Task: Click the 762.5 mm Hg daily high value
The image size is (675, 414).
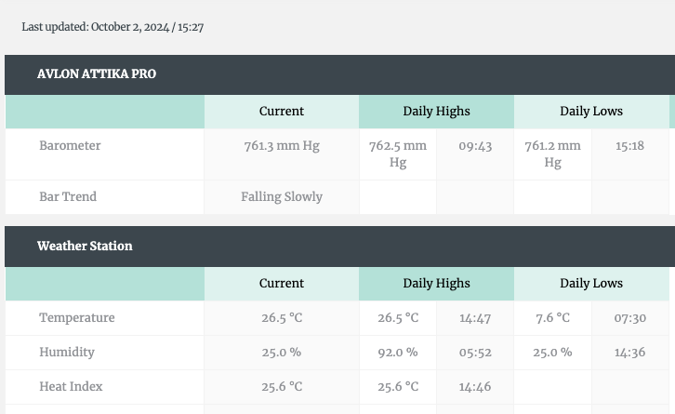Action: click(398, 154)
